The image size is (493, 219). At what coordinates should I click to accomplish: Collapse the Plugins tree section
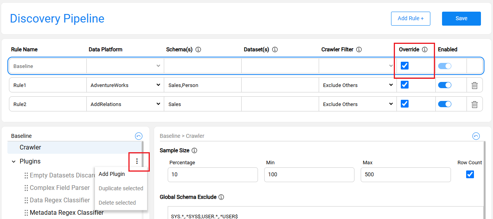pyautogui.click(x=14, y=162)
